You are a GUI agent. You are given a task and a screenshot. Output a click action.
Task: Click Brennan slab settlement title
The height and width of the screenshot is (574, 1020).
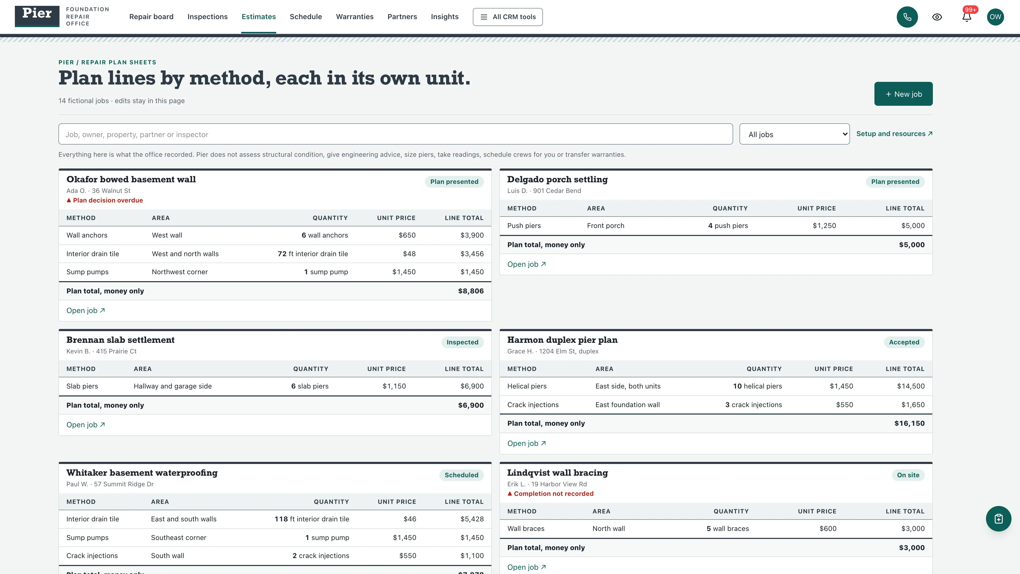pyautogui.click(x=120, y=340)
